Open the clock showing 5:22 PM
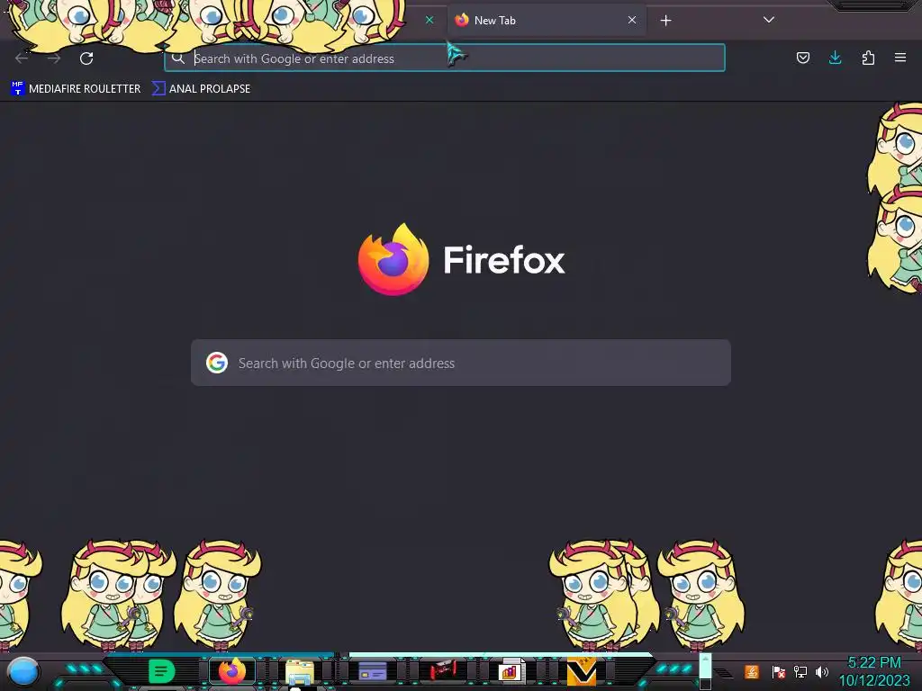The height and width of the screenshot is (691, 922). (x=874, y=671)
